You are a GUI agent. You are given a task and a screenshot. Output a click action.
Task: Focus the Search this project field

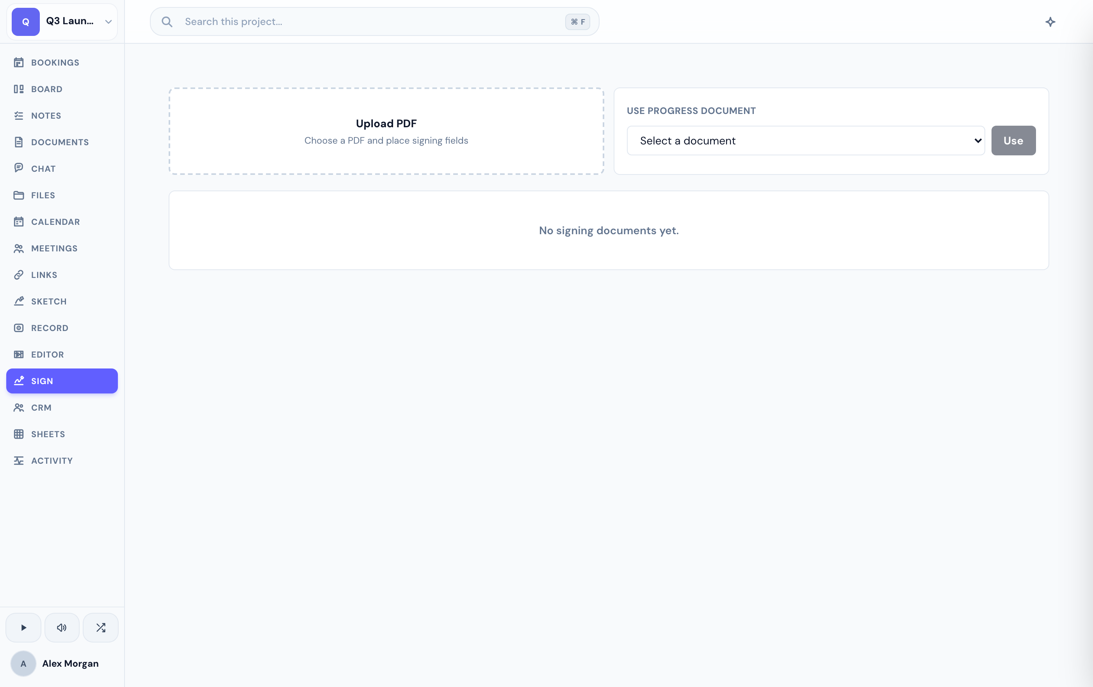[x=374, y=22]
